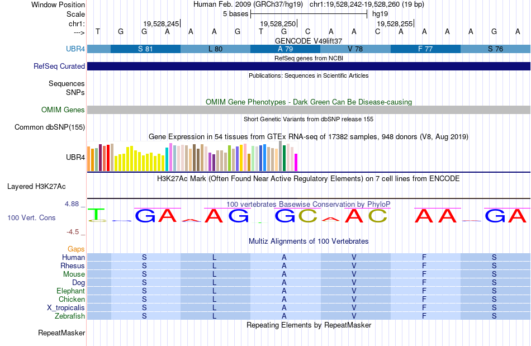Image resolution: width=531 pixels, height=346 pixels.
Task: Click the orange Gaps label
Action: (76, 249)
